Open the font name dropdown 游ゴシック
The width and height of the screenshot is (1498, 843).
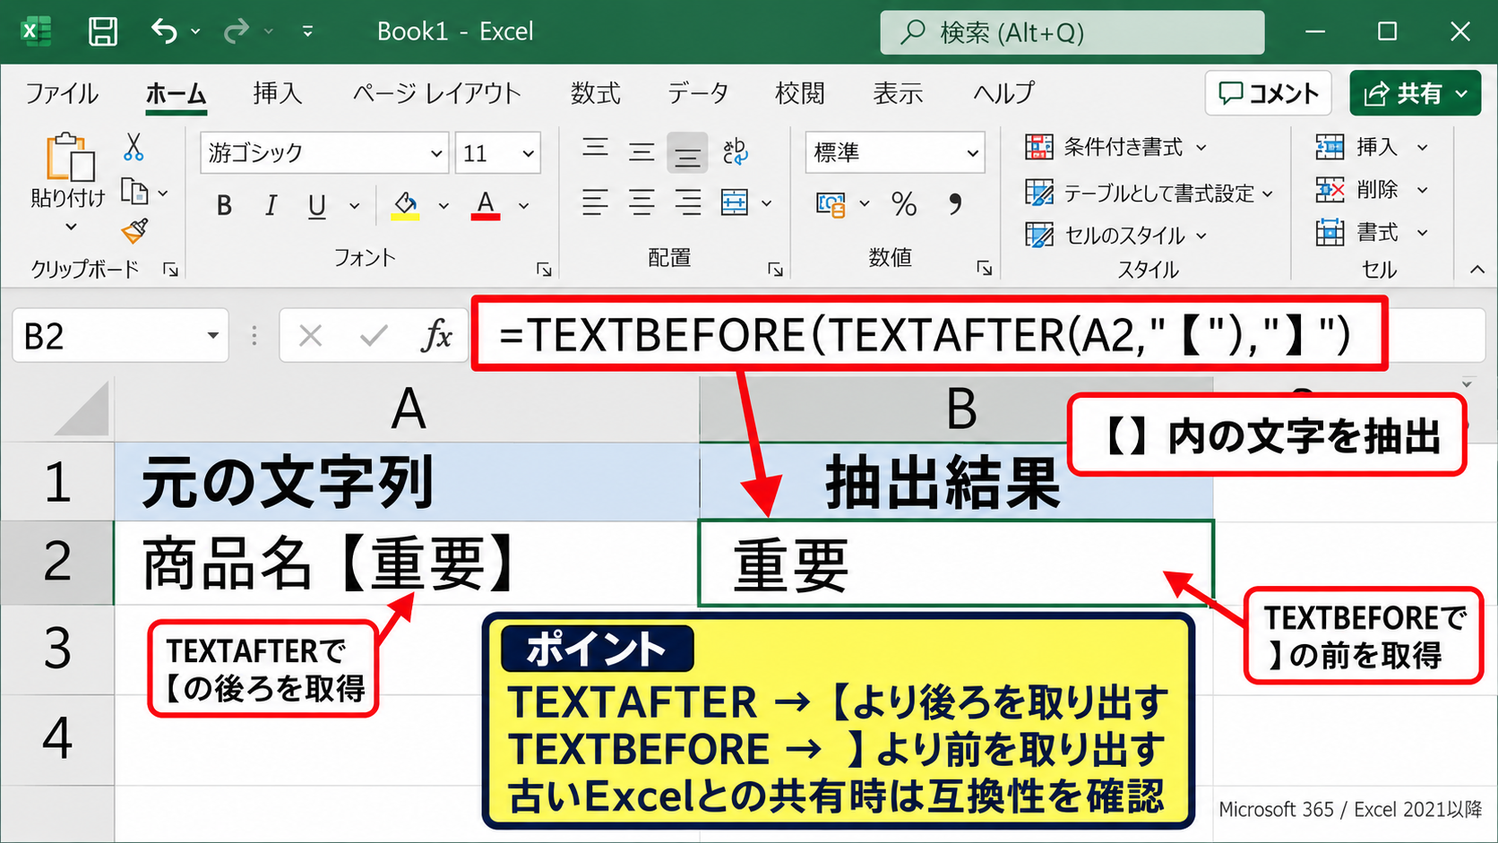pos(436,153)
